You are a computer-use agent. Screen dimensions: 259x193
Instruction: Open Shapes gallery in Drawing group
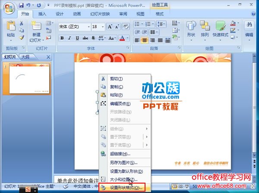click(x=191, y=31)
